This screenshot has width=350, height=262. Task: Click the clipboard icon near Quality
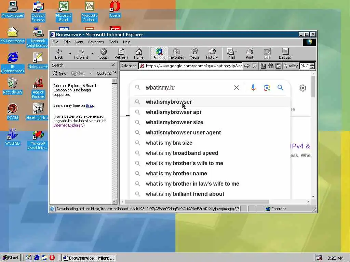[x=278, y=66]
